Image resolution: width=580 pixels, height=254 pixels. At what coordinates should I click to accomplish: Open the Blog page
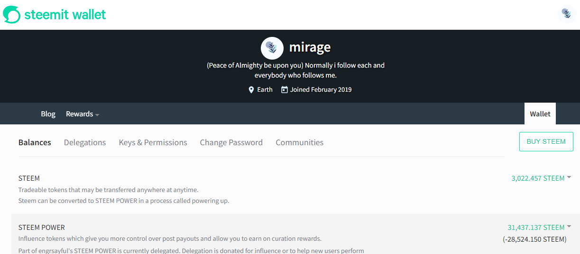tap(48, 114)
